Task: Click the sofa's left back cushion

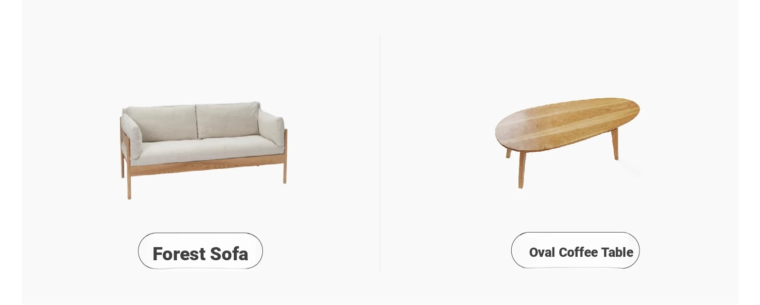Action: pyautogui.click(x=163, y=123)
